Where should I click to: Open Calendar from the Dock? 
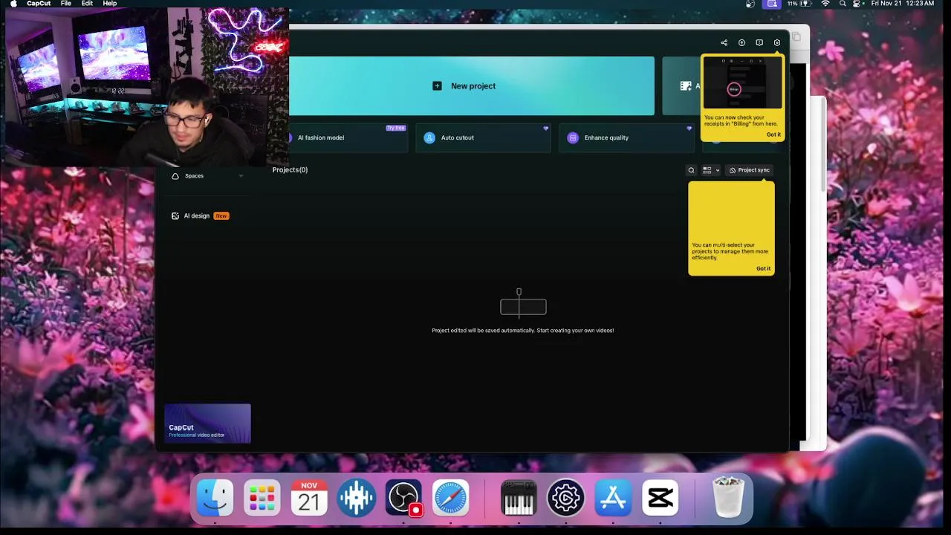coord(309,498)
